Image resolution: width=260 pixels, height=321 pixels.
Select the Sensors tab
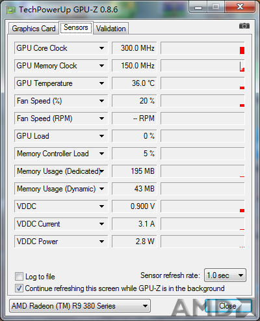pos(76,27)
